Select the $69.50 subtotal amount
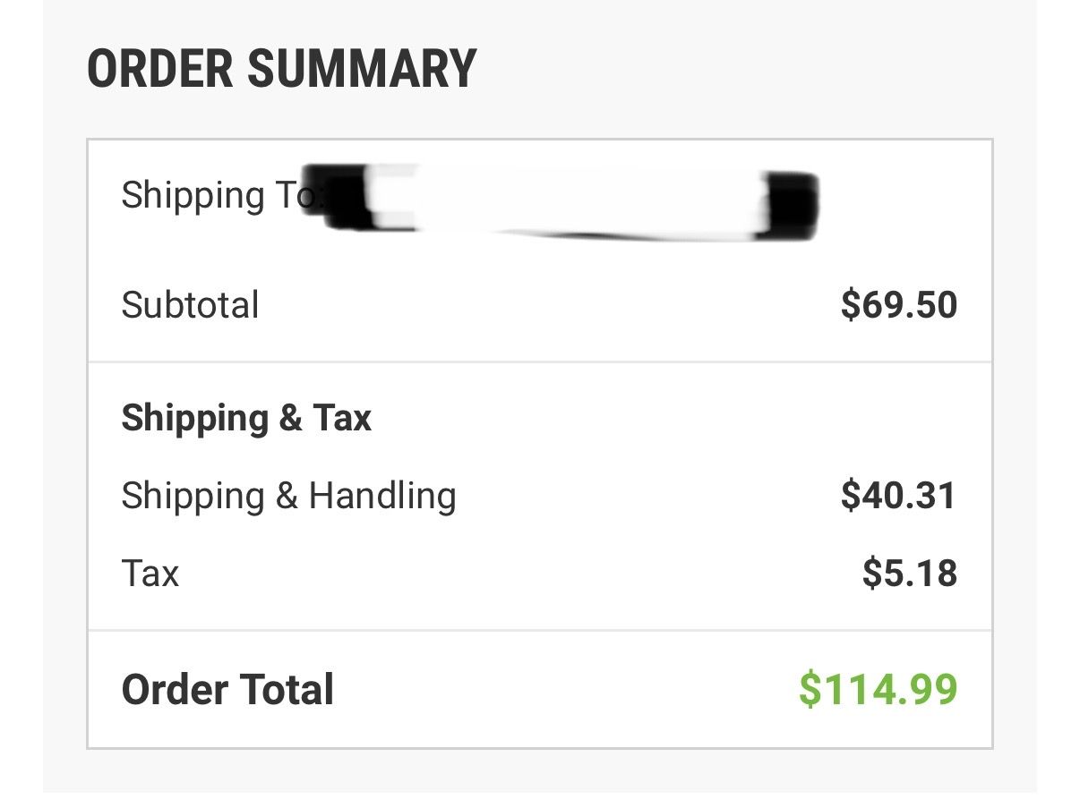 (899, 305)
